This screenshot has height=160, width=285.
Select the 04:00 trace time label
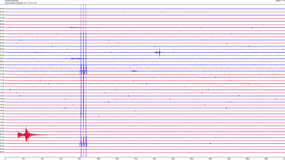(x=2, y=34)
